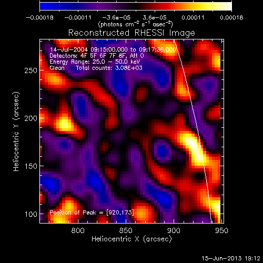263x263 pixels.
Task: Click the photons cm^-2 s^-1 asec^-2 units label
Action: click(136, 24)
